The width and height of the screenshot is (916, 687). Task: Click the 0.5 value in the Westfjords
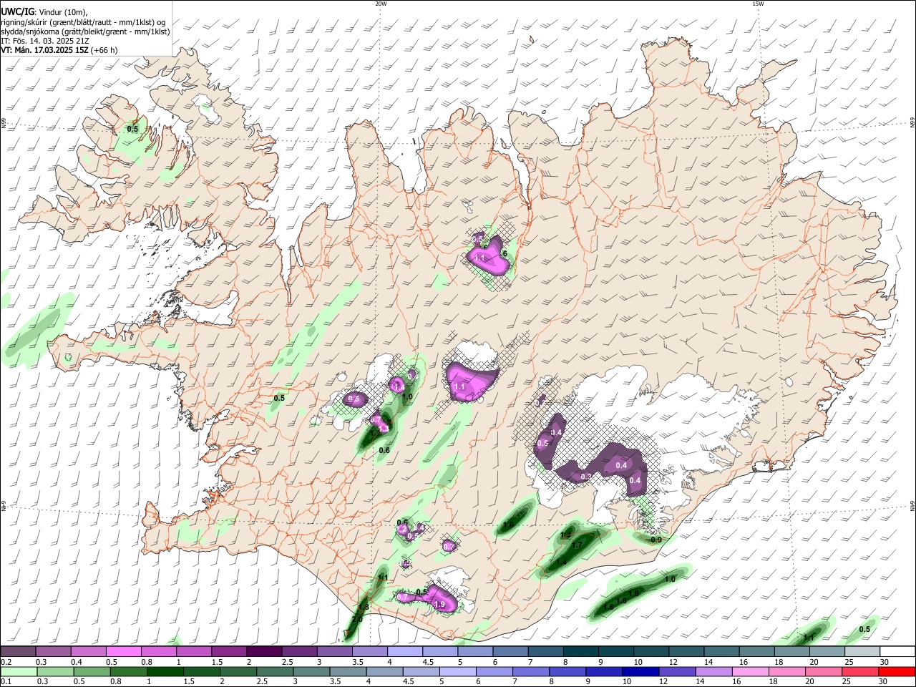coord(132,129)
